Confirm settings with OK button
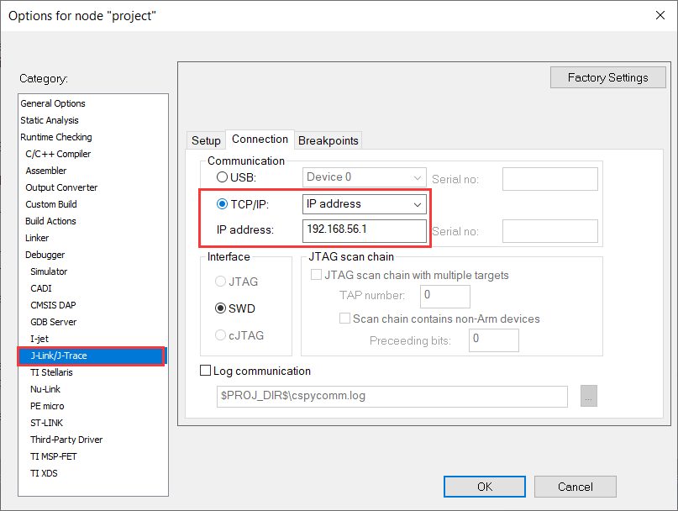 (485, 487)
